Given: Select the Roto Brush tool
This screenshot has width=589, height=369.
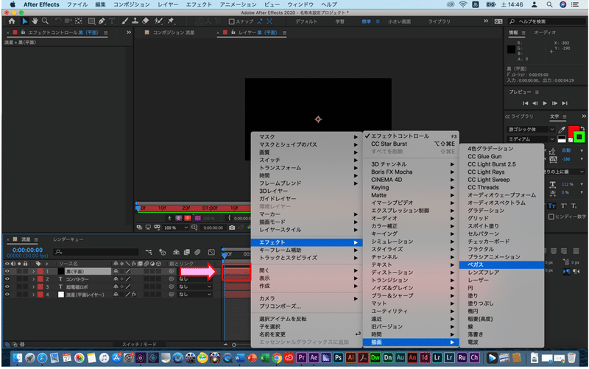Looking at the screenshot, I should point(158,21).
